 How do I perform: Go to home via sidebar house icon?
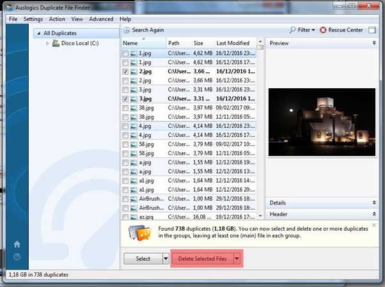tap(17, 244)
